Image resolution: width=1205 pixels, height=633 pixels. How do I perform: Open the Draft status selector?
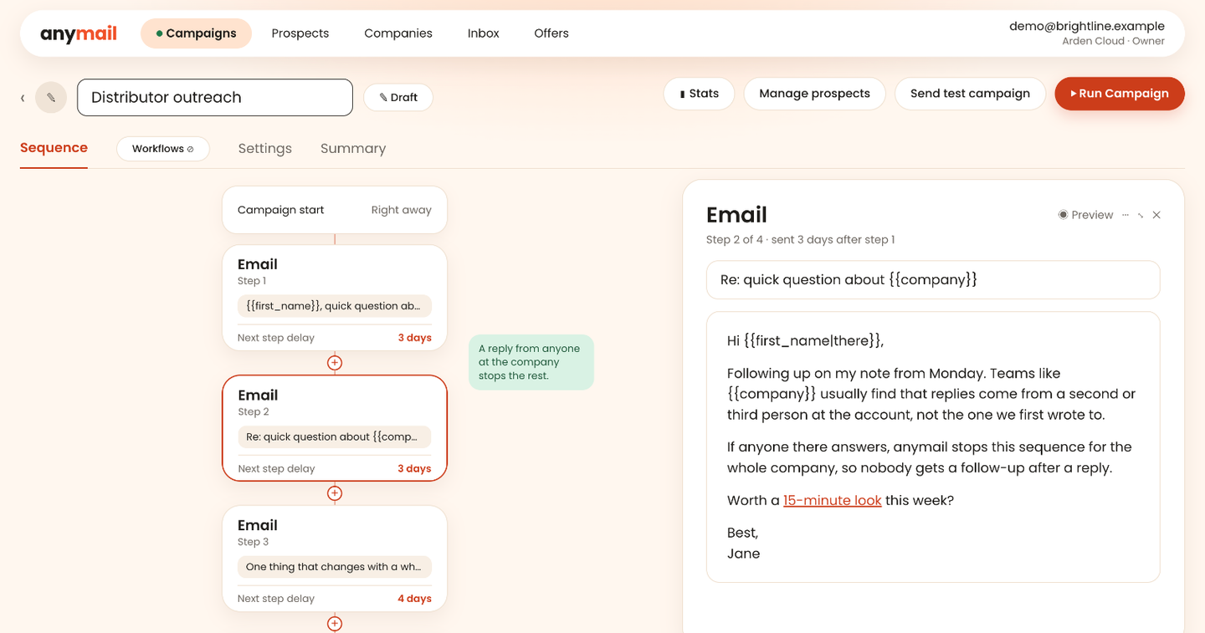398,98
